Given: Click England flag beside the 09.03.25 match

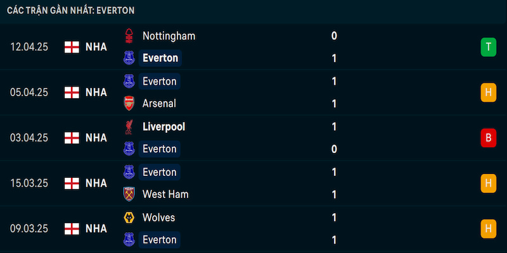Looking at the screenshot, I should click(72, 229).
